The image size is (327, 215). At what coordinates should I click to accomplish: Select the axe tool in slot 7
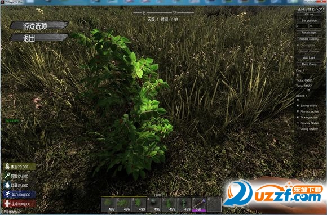tap(199, 205)
